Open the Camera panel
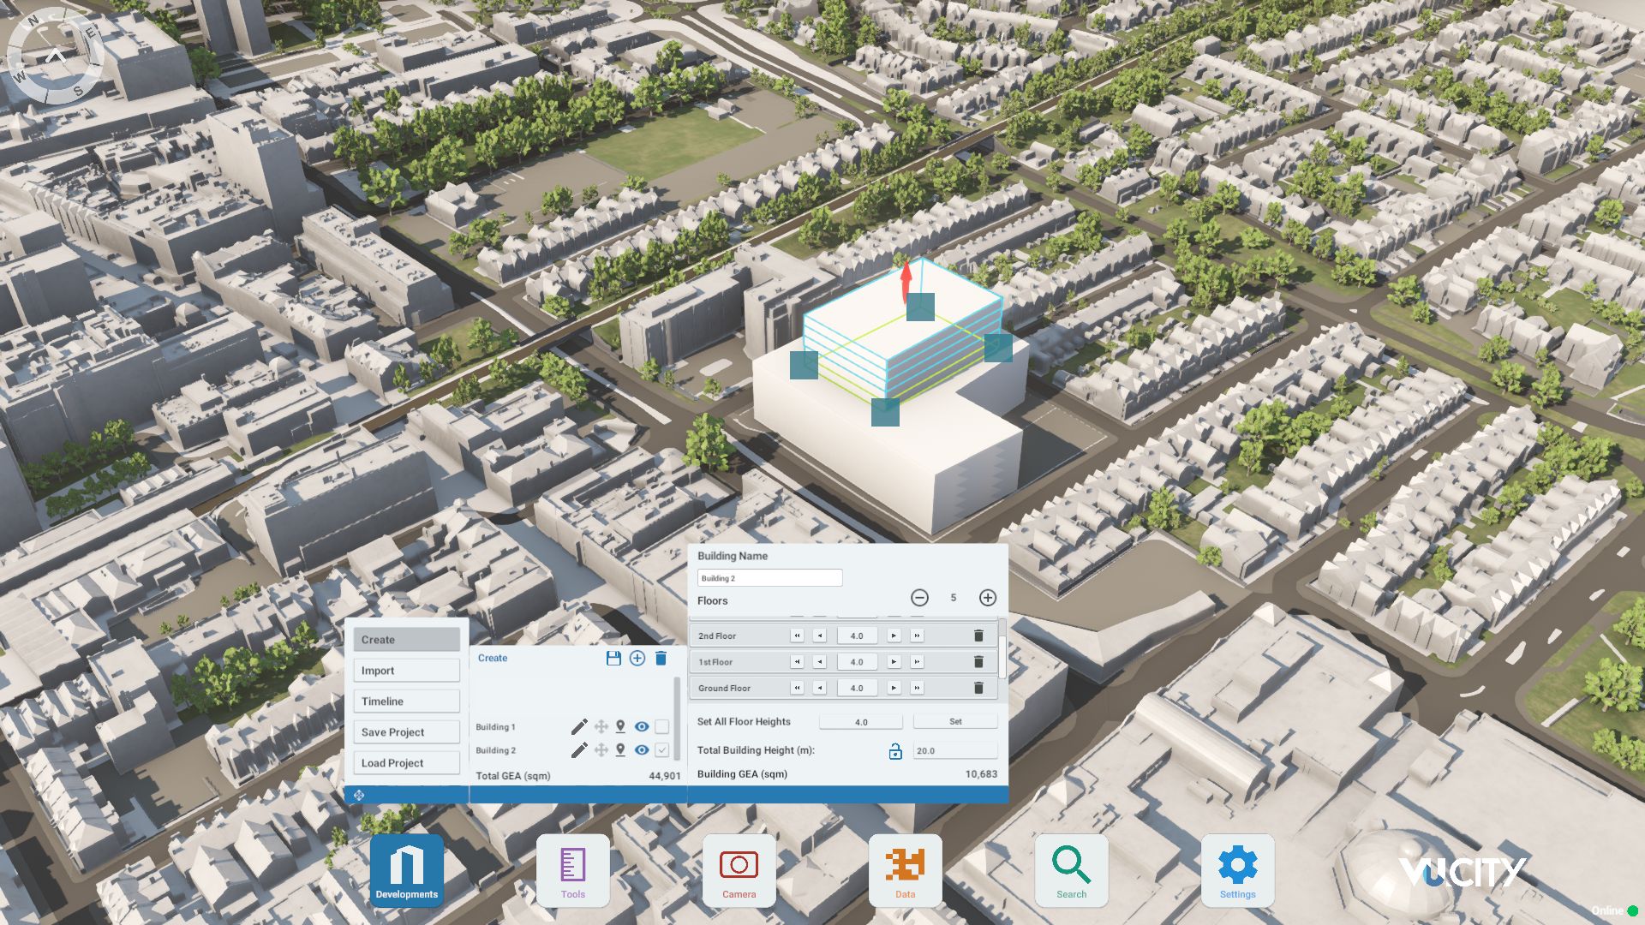The width and height of the screenshot is (1645, 925). coord(739,869)
